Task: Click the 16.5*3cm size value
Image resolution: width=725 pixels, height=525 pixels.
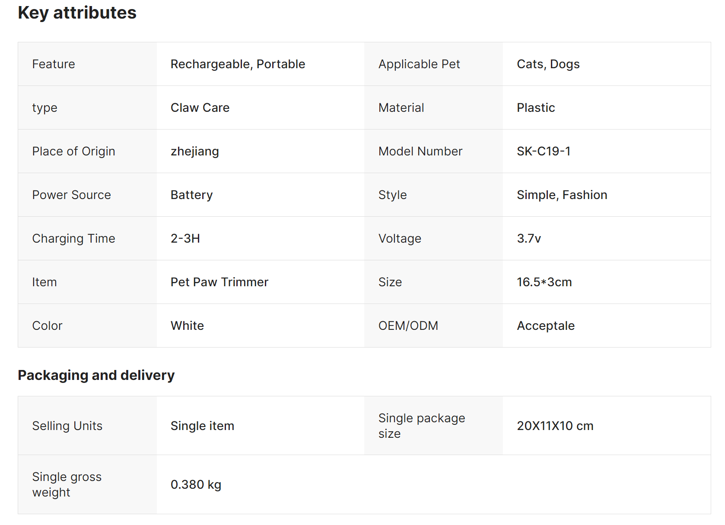Action: tap(544, 282)
